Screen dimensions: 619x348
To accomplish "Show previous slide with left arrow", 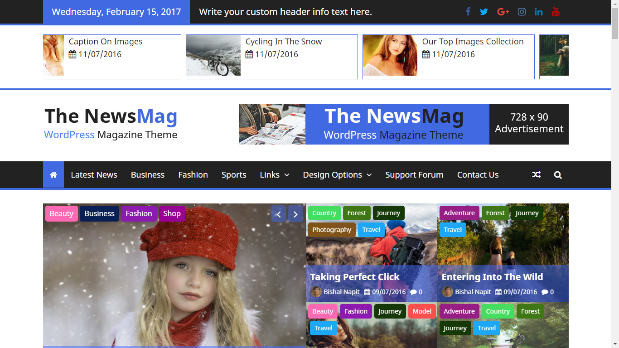I will pyautogui.click(x=279, y=214).
